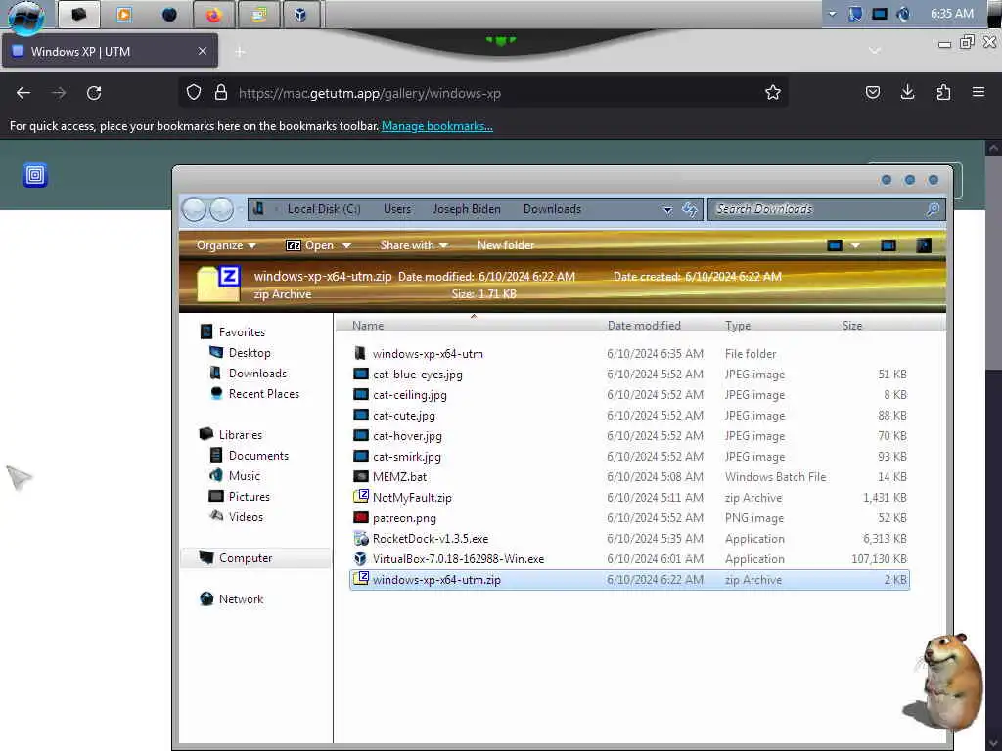This screenshot has height=751, width=1002.
Task: Click Open with 7-Zip button
Action: click(x=310, y=245)
